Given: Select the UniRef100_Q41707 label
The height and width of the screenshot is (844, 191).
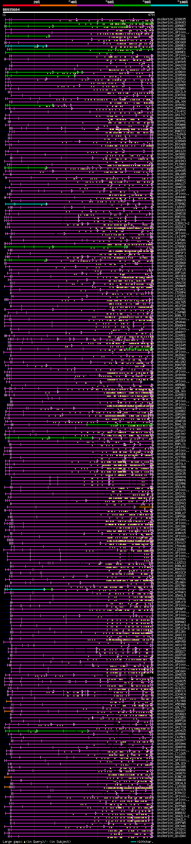Looking at the screenshot, I should (x=171, y=115).
